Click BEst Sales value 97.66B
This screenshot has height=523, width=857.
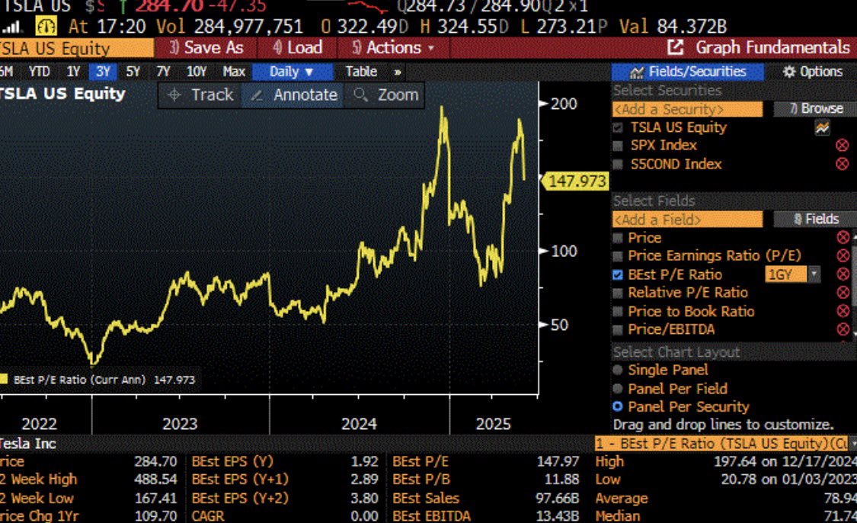pyautogui.click(x=557, y=499)
